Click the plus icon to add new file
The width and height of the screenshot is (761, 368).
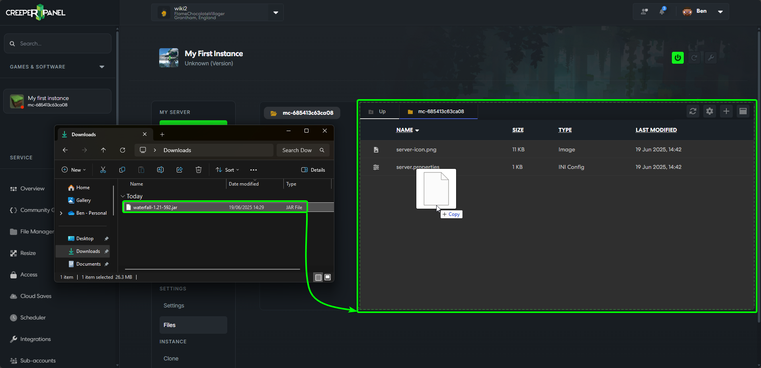click(726, 111)
